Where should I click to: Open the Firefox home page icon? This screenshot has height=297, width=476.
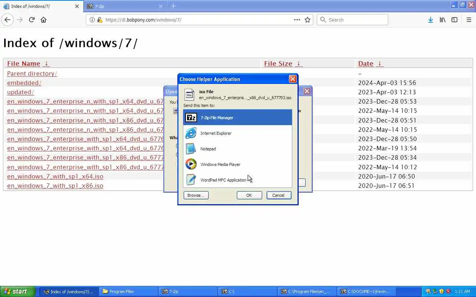(44, 20)
